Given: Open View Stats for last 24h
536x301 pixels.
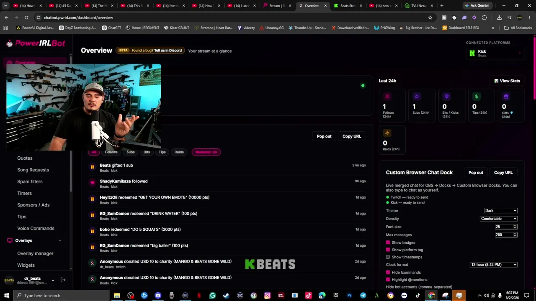Looking at the screenshot, I should (507, 81).
